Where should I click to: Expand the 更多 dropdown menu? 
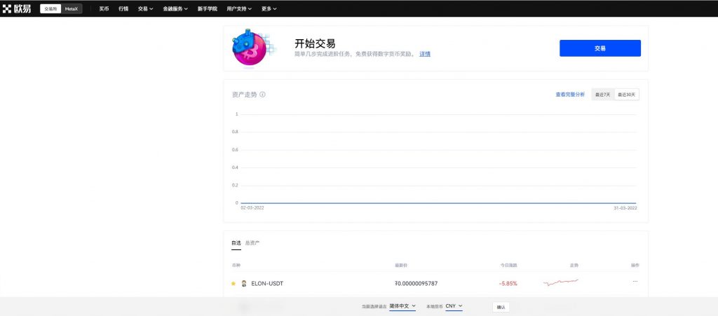click(269, 8)
